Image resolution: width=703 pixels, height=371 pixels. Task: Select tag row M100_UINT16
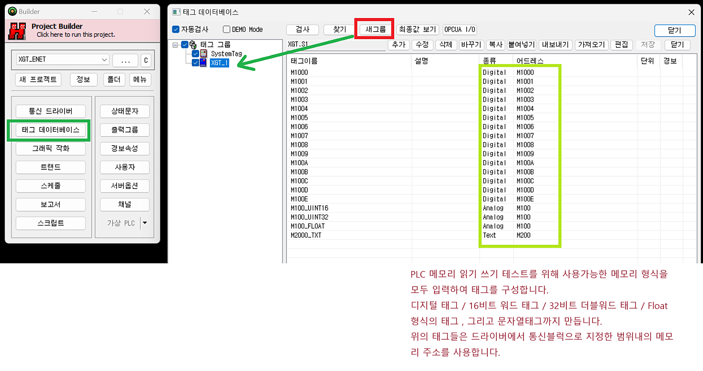(491, 208)
